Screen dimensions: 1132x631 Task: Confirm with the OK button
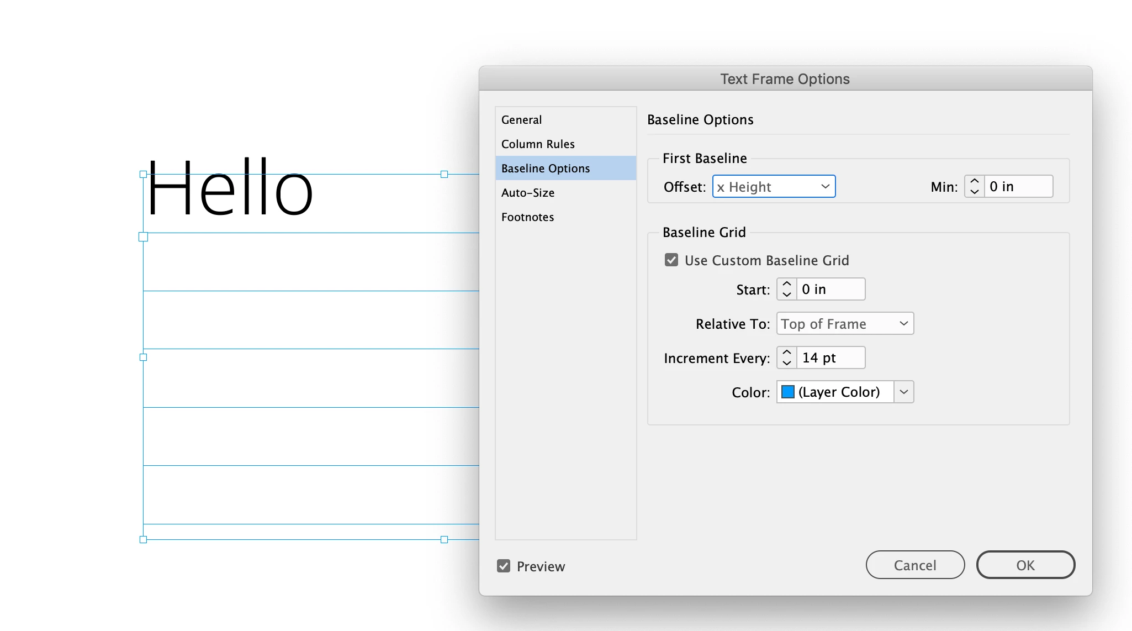click(1025, 565)
